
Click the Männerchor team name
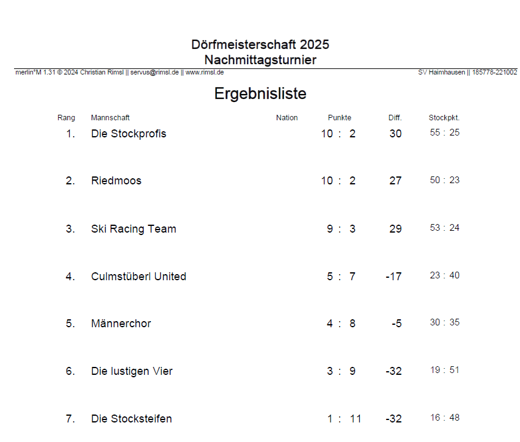point(121,324)
